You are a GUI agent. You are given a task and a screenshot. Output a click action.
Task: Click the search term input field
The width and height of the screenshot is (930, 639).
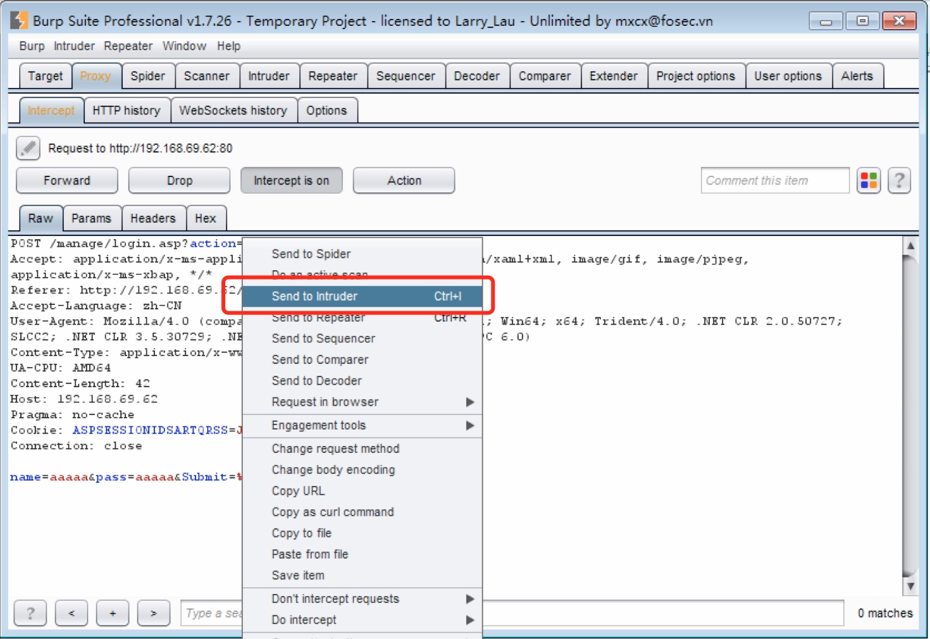(512, 613)
